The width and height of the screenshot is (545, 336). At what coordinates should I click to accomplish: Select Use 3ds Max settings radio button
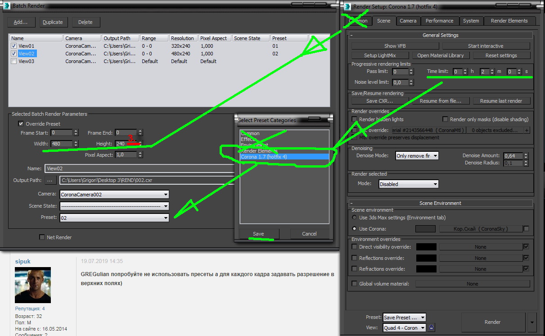click(355, 218)
